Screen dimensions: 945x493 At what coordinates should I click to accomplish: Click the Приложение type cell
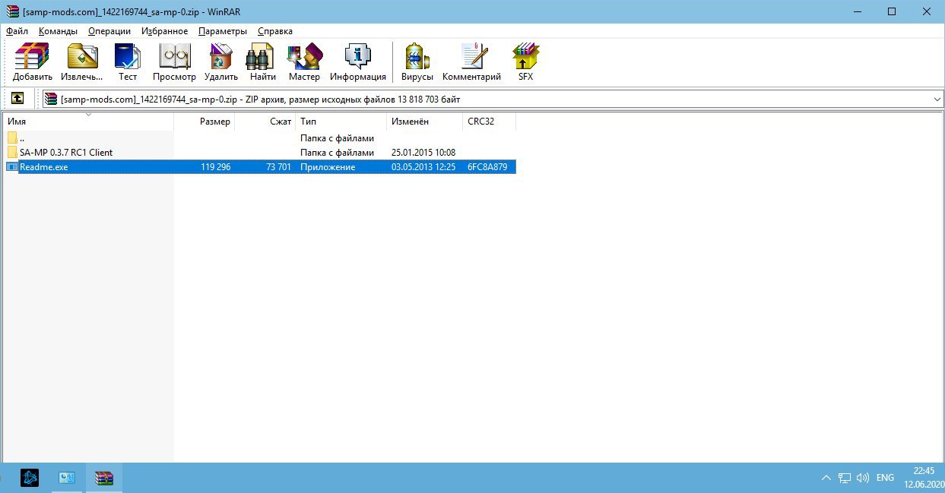click(328, 166)
